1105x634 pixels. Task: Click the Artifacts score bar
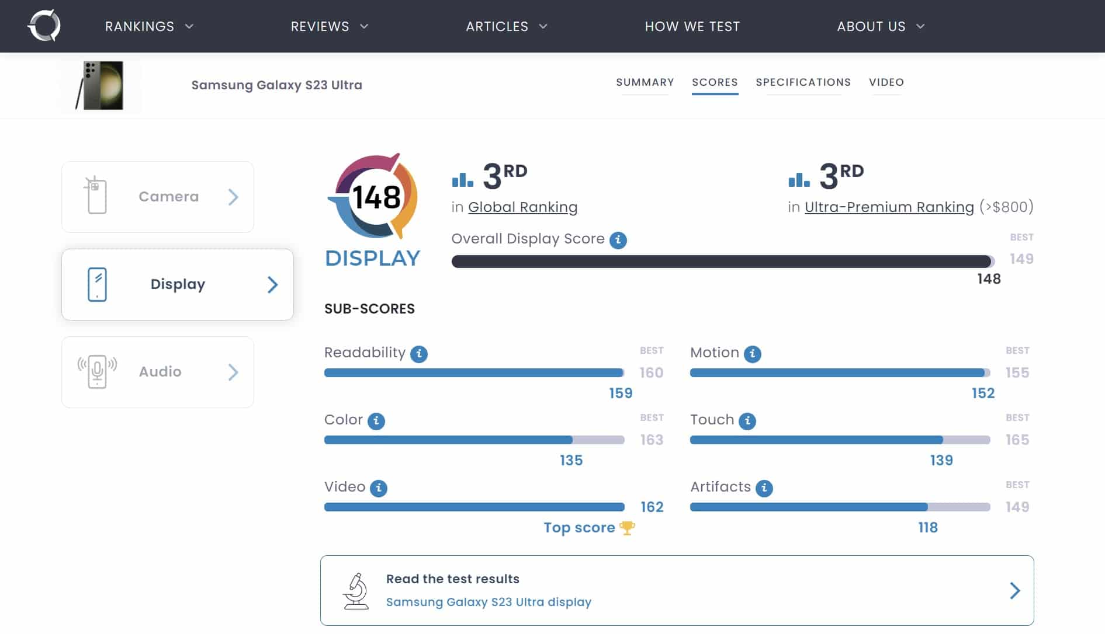(x=840, y=507)
